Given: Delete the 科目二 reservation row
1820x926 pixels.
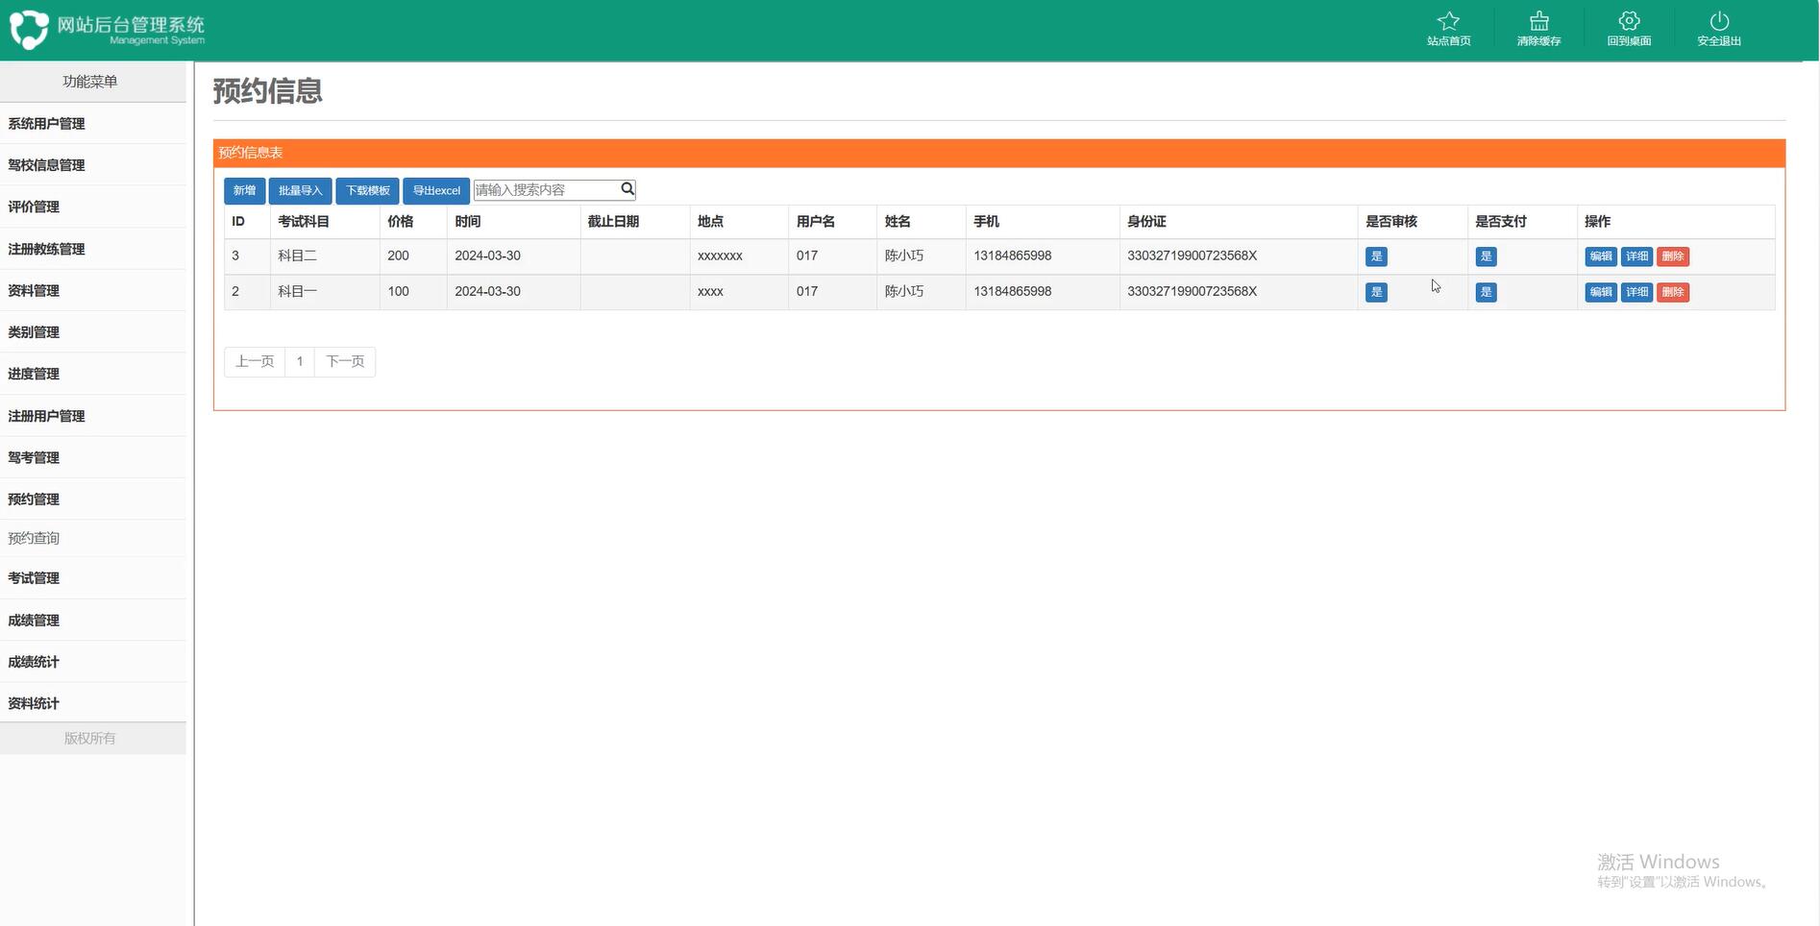Looking at the screenshot, I should tap(1673, 256).
